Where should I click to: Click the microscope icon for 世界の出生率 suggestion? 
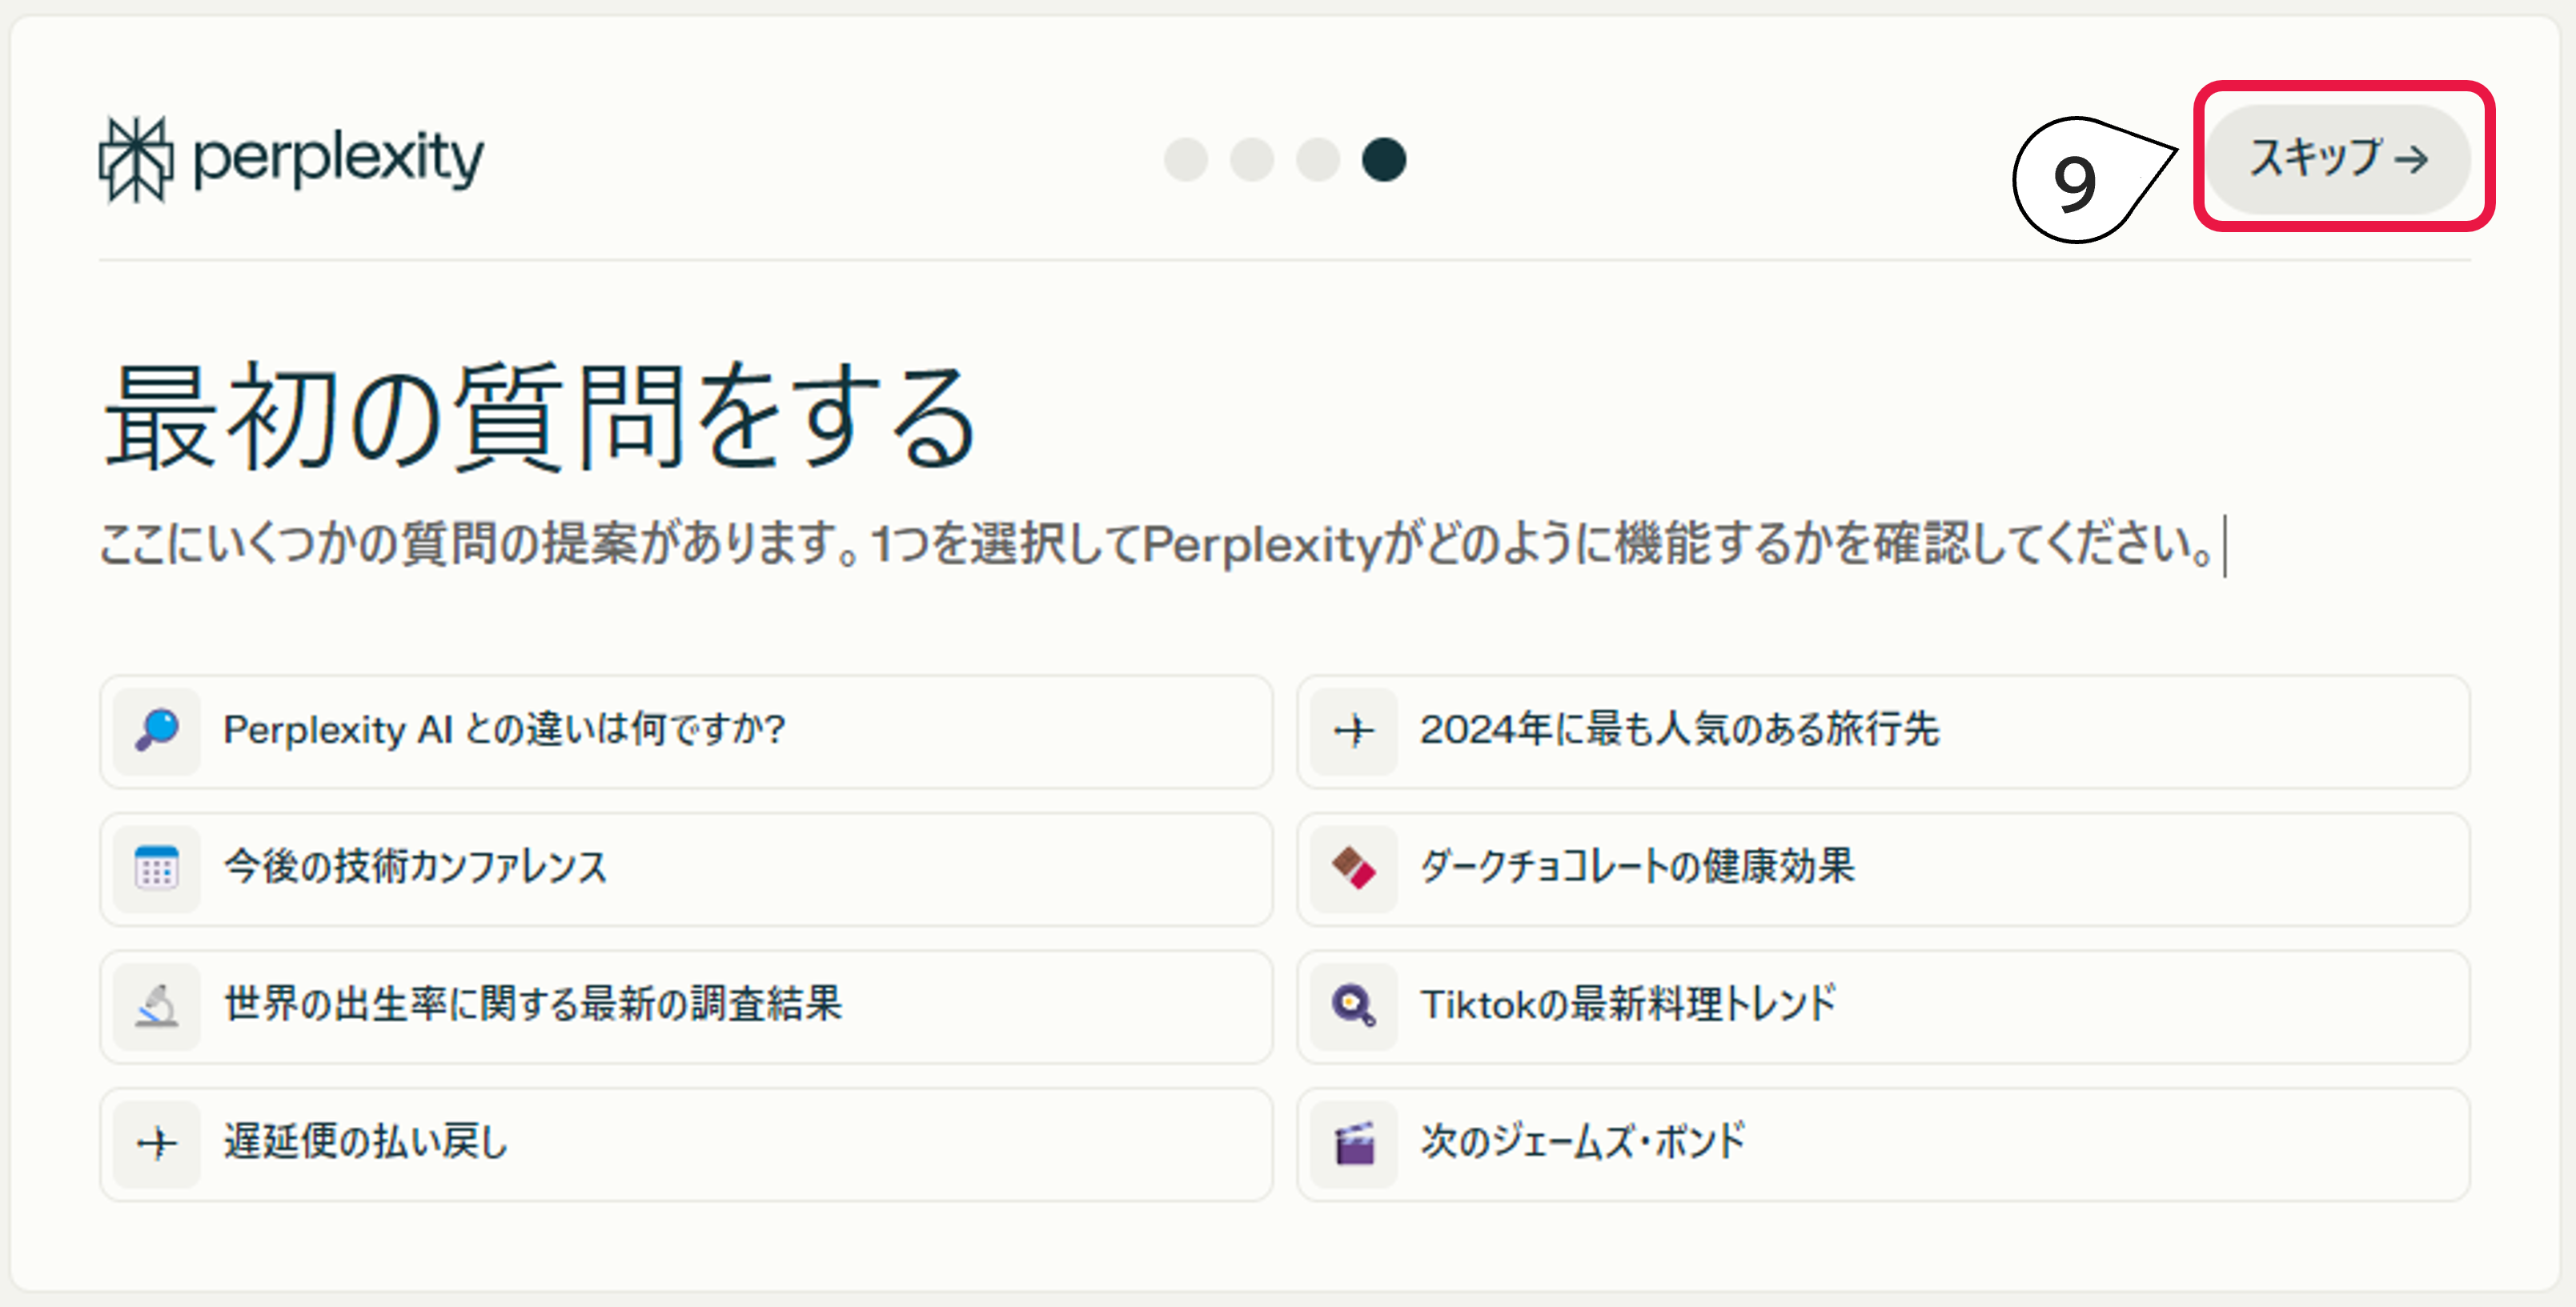click(157, 1005)
